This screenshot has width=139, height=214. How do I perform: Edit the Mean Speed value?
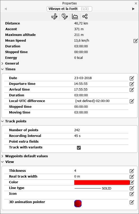pyautogui.click(x=135, y=41)
